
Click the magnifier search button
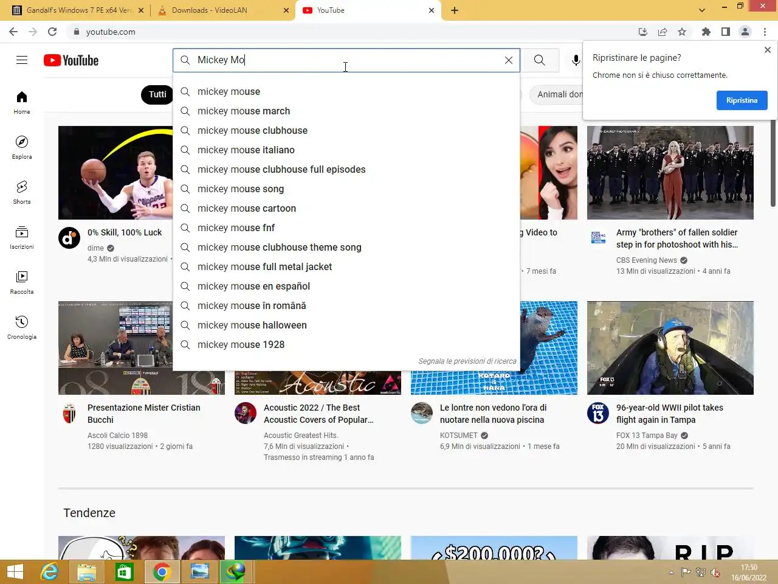[x=539, y=60]
